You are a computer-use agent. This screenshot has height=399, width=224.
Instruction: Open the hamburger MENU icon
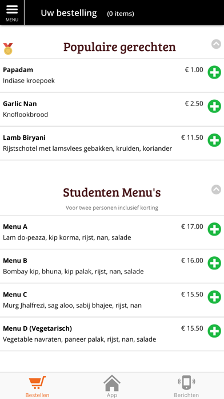coord(12,13)
